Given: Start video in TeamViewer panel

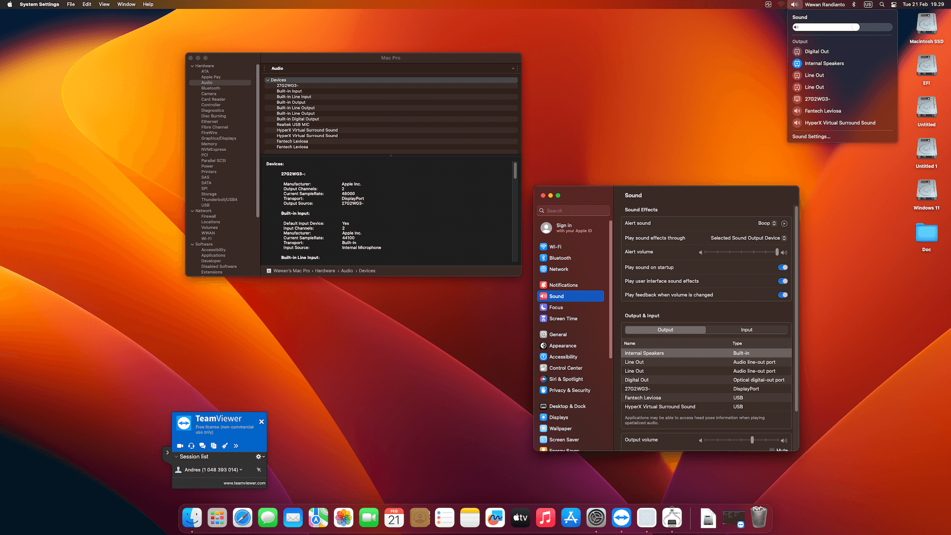Looking at the screenshot, I should click(180, 446).
